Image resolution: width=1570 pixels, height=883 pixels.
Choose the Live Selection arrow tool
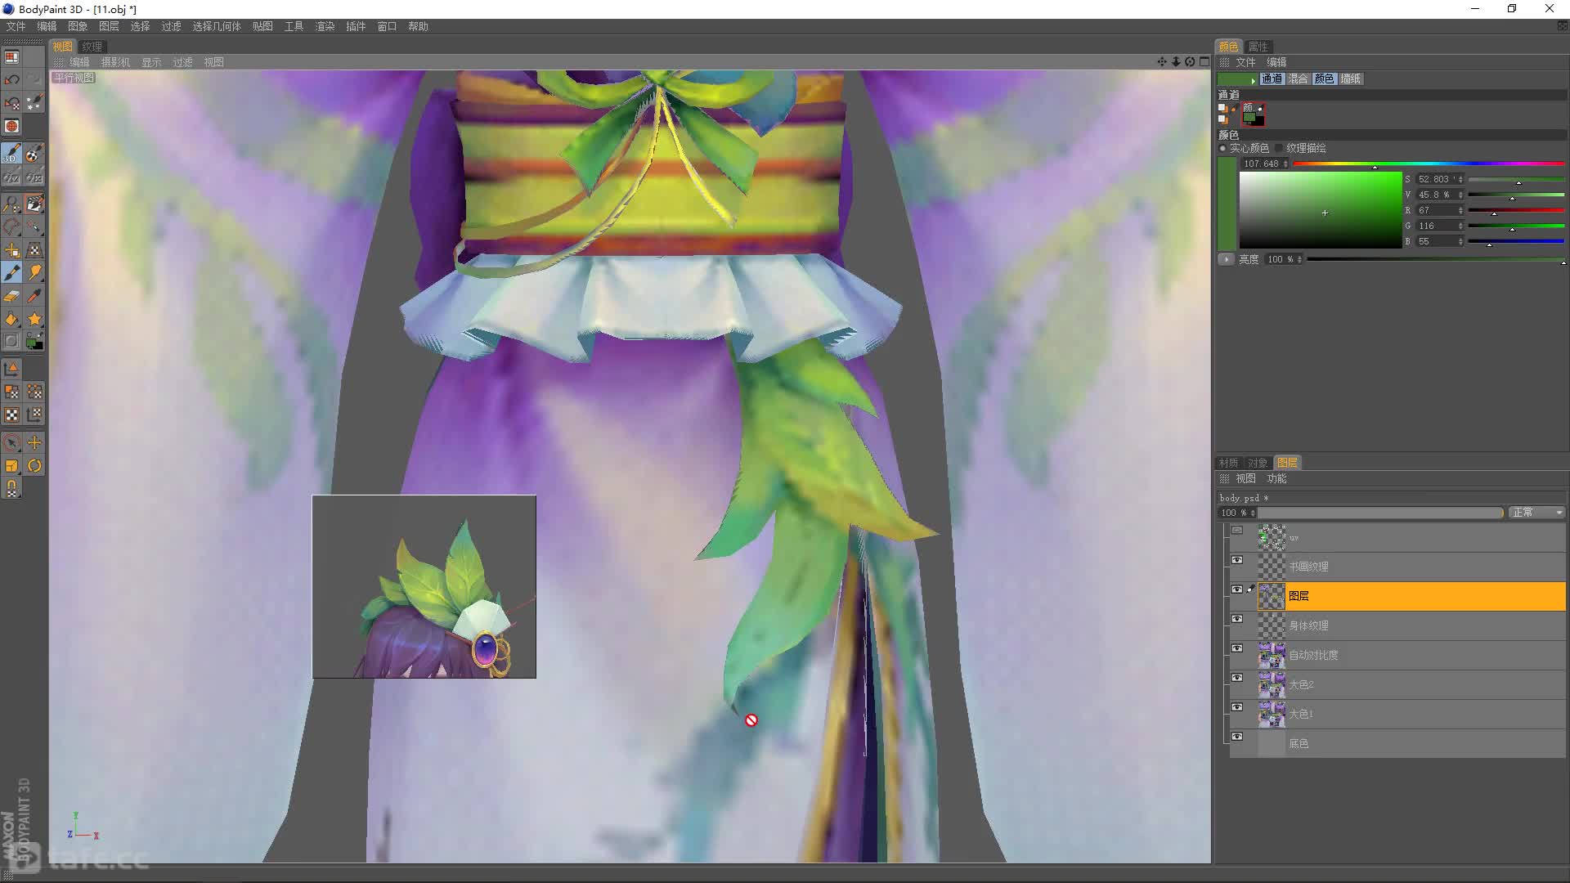point(11,442)
